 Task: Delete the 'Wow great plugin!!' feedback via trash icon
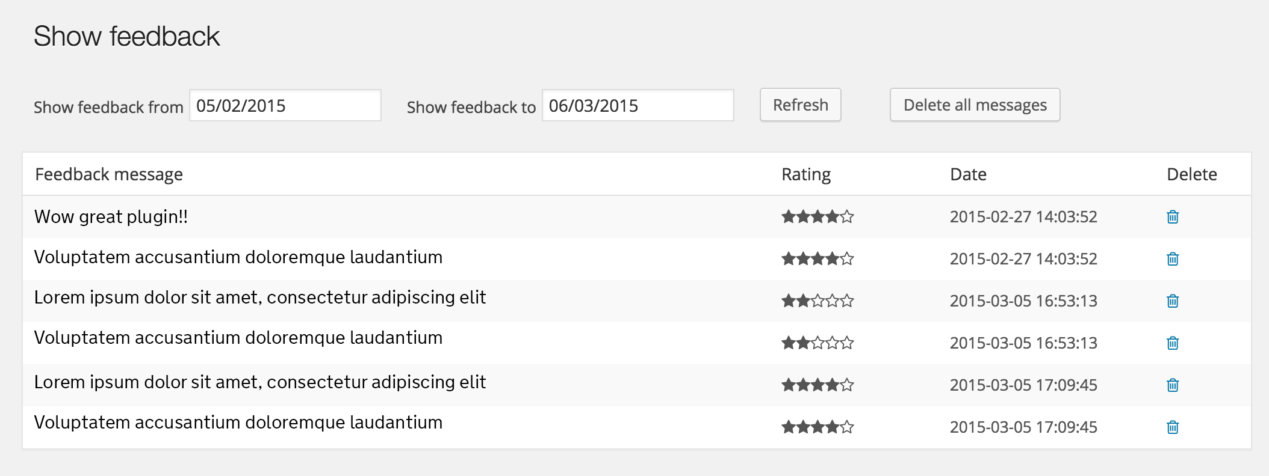pos(1172,217)
